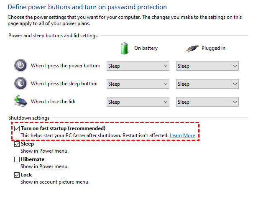Expand sleep button On battery dropdown
The height and width of the screenshot is (207, 253).
[x=138, y=84]
